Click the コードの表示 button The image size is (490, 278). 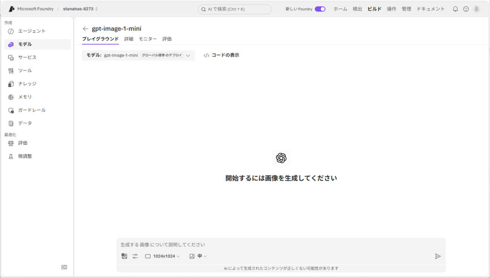(x=221, y=55)
